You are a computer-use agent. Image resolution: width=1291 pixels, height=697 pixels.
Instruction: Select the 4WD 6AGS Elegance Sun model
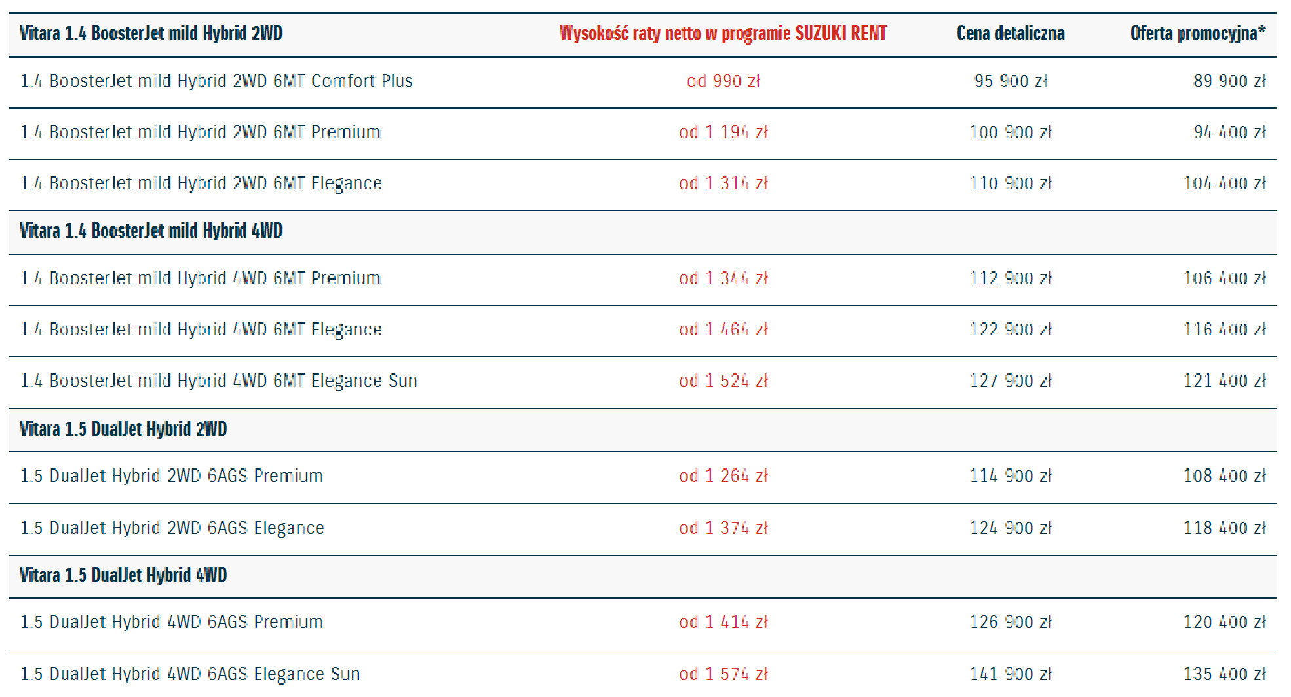[190, 674]
